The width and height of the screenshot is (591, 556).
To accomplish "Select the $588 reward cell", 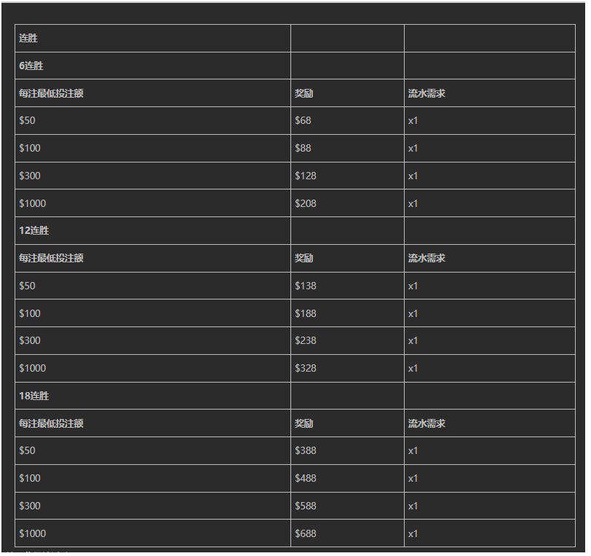I will [x=306, y=506].
